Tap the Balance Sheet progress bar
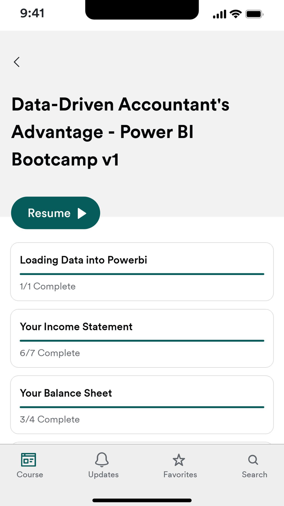Viewport: 284px width, 506px height. [142, 407]
